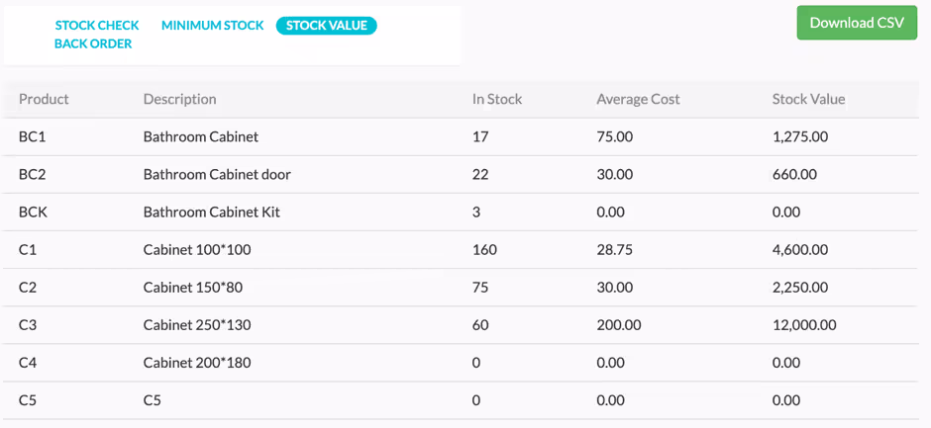Select product code BC1
This screenshot has height=428, width=931.
[x=32, y=137]
